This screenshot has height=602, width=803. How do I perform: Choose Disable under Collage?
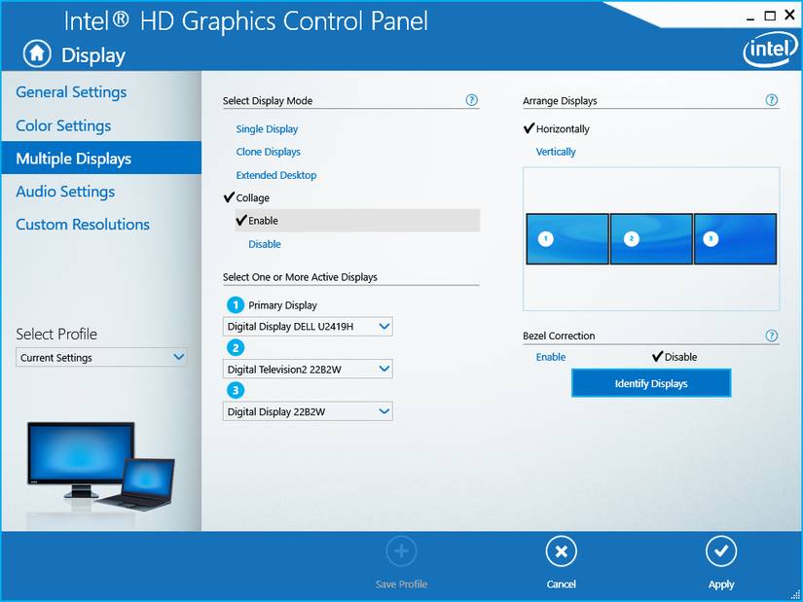point(265,244)
